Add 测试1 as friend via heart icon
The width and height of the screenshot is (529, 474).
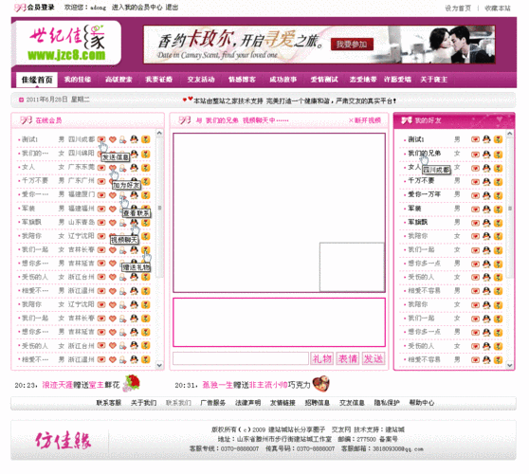pyautogui.click(x=113, y=139)
